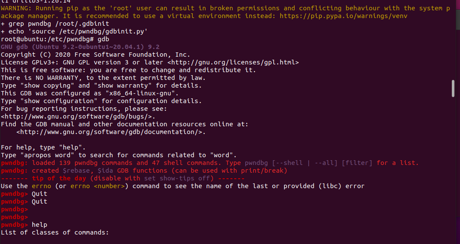This screenshot has width=460, height=244.
Task: Click the typed help command
Action: [x=40, y=225]
